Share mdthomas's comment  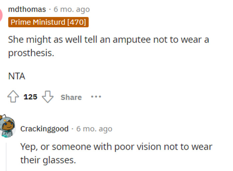(71, 97)
